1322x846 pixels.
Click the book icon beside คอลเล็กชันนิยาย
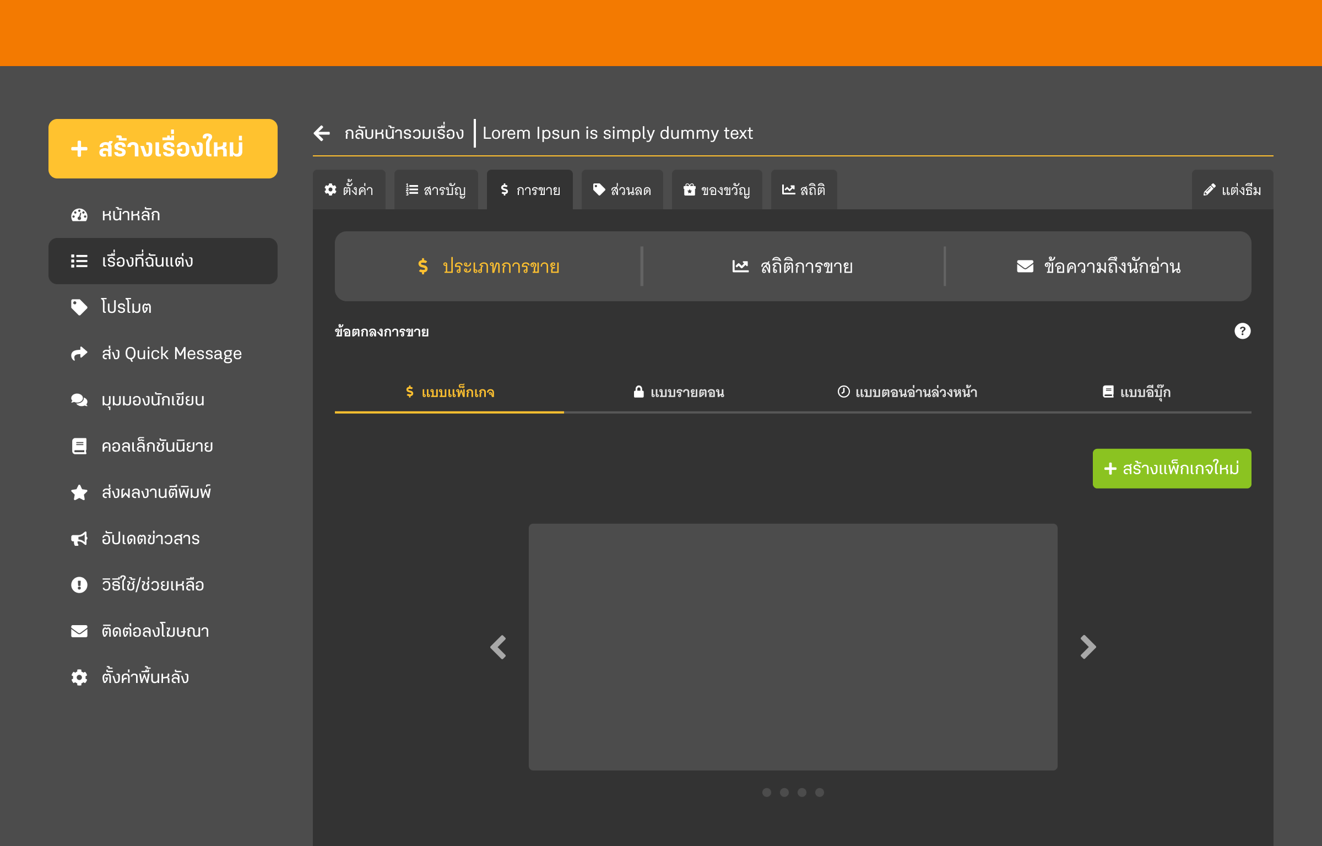[x=79, y=446]
